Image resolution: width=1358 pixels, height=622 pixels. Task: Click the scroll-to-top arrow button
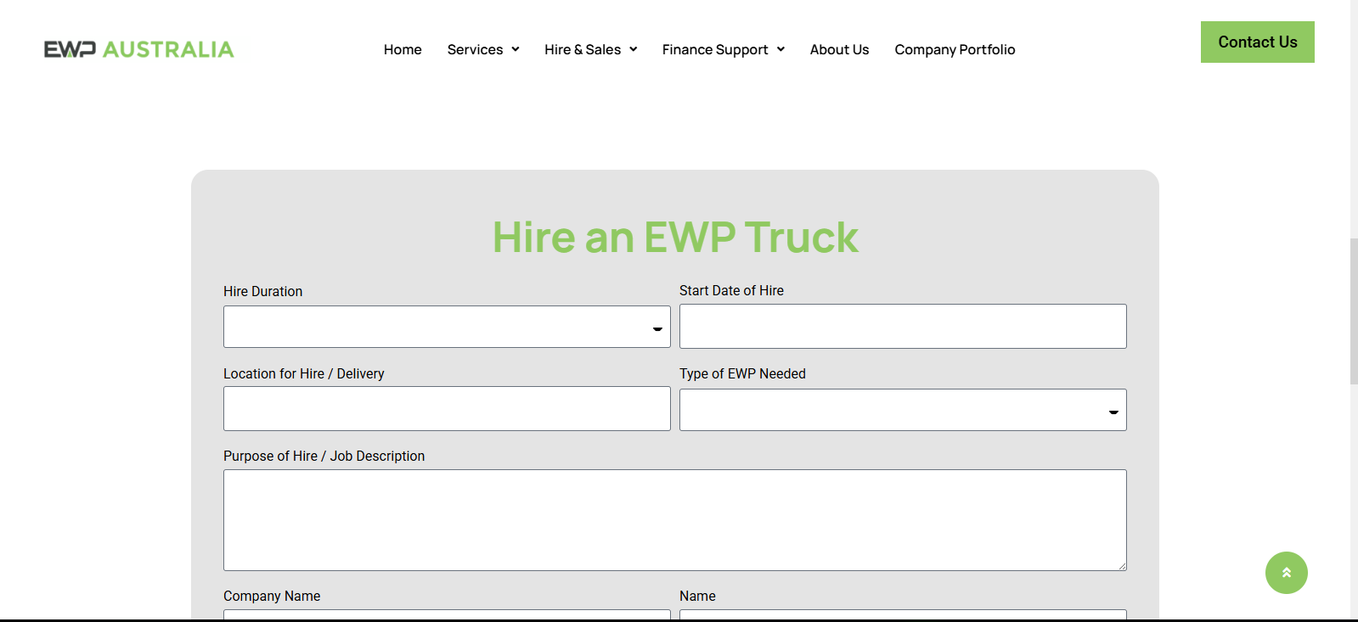click(x=1286, y=573)
